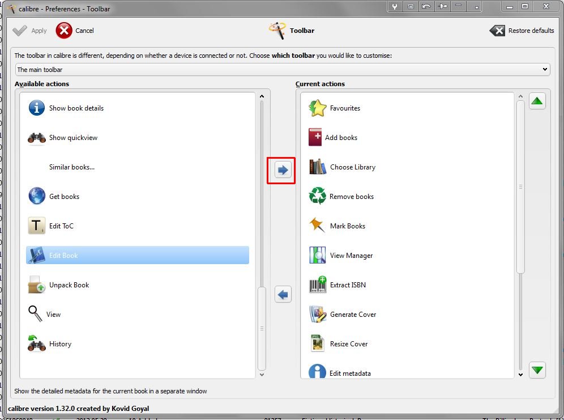Click the Add books red book icon
564x420 pixels.
click(315, 137)
